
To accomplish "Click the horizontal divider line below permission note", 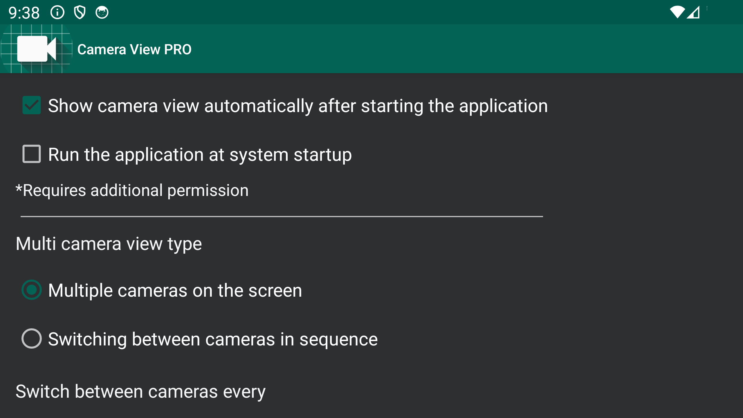I will (x=282, y=217).
